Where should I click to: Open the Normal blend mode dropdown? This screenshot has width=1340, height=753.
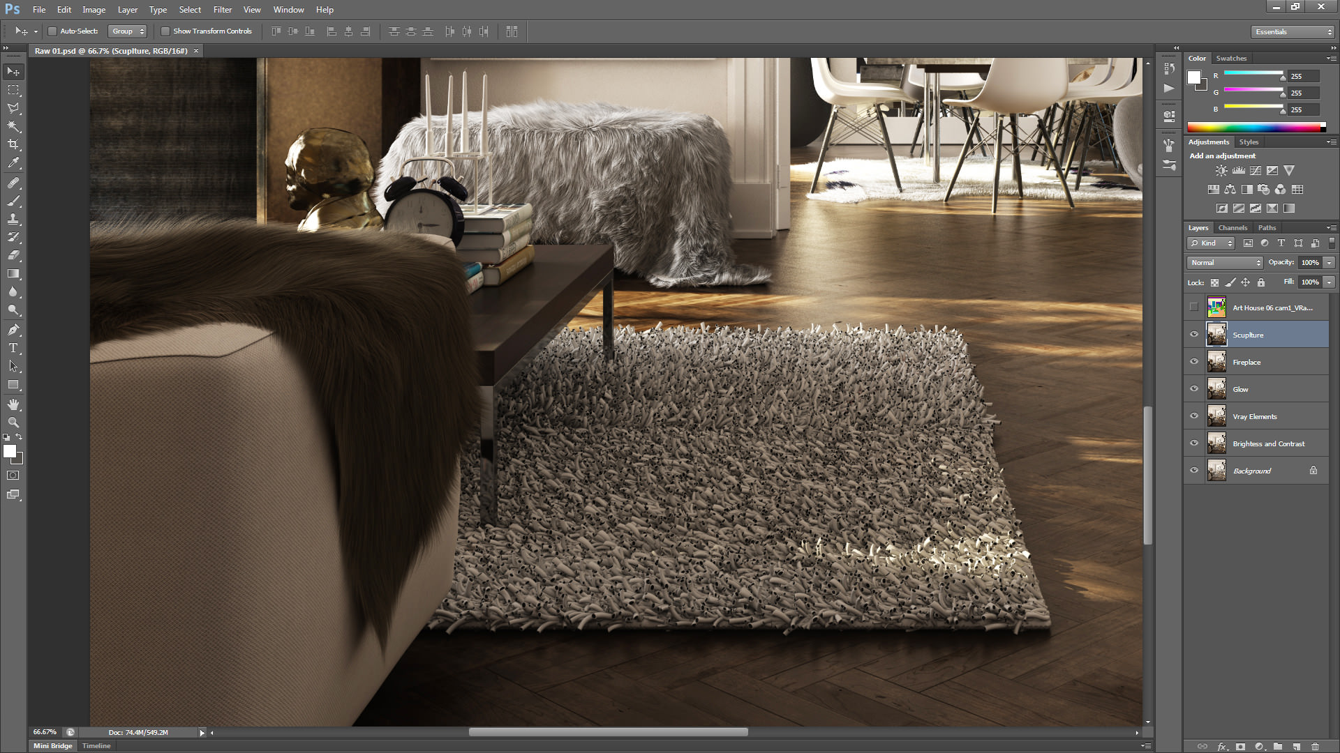pos(1225,263)
